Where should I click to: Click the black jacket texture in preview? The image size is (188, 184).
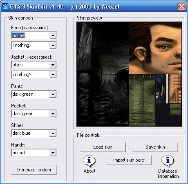(x=103, y=74)
